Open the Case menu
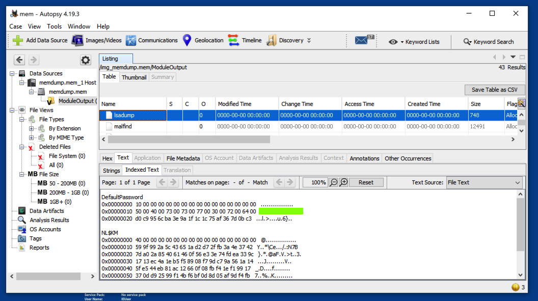Viewport: 538px width, 301px height. coord(15,26)
